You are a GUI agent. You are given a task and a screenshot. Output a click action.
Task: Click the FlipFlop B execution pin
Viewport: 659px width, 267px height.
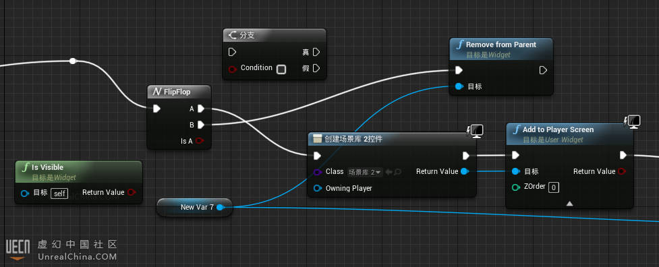[x=201, y=125]
